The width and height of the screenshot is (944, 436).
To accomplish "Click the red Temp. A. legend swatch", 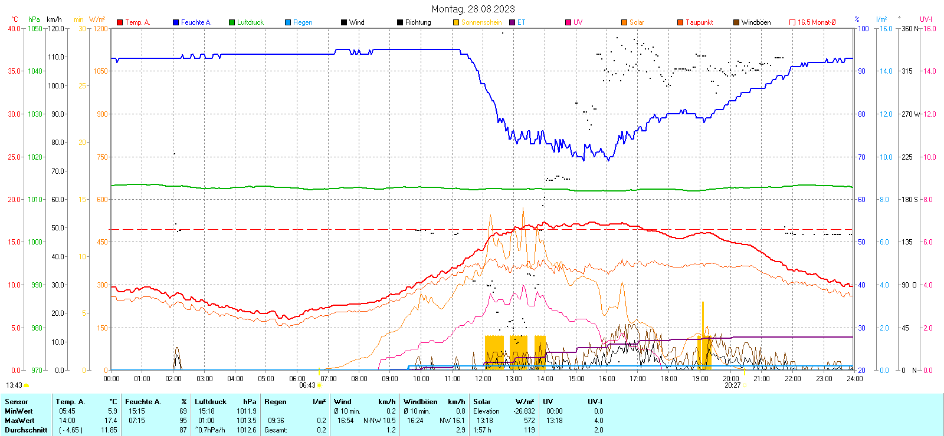I will pos(120,22).
